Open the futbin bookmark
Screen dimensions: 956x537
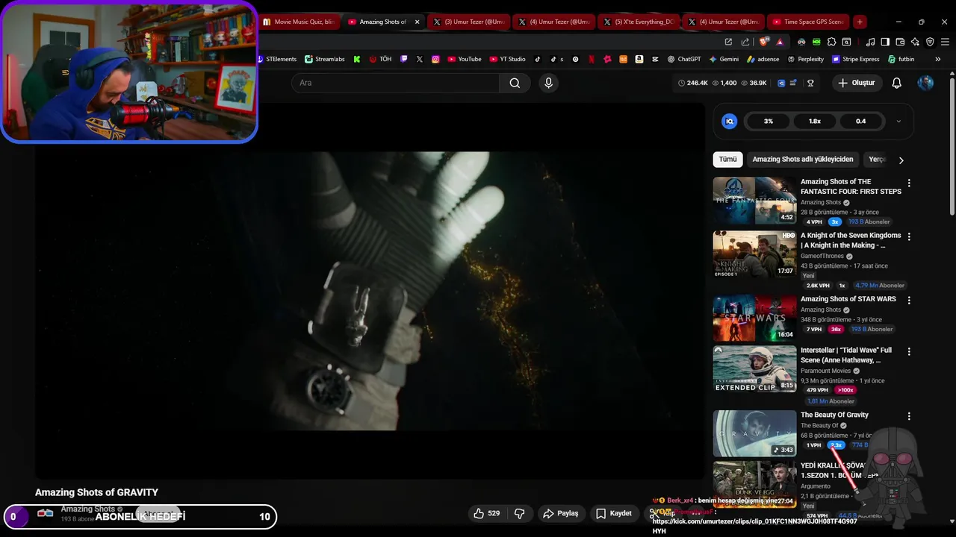point(901,59)
